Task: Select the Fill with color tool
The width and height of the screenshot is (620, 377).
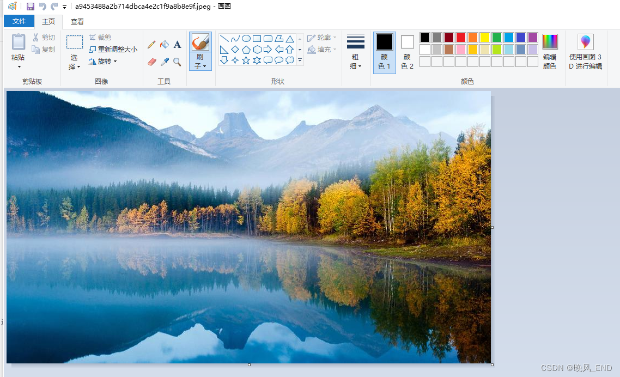Action: click(x=165, y=44)
